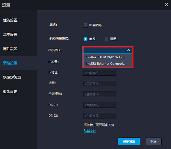Click the DNS2 input field
The image size is (171, 149).
click(x=99, y=115)
